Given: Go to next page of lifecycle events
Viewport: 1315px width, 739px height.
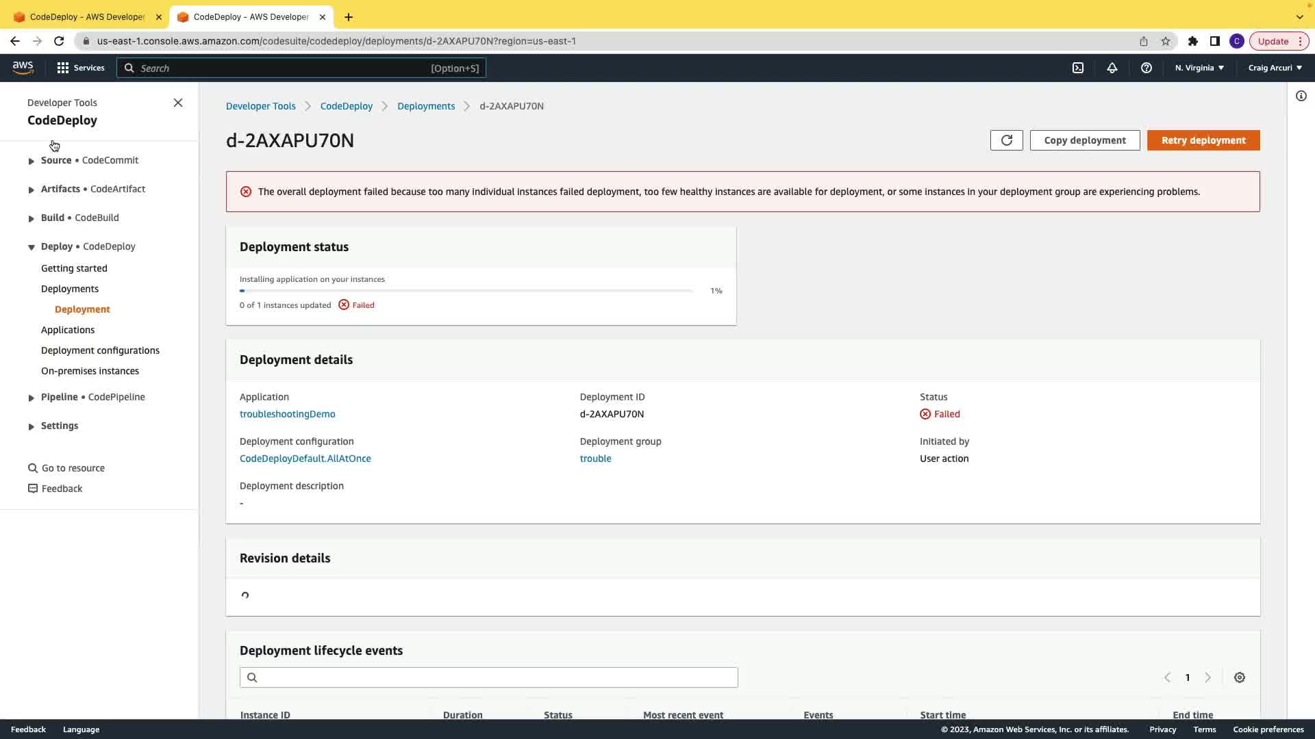Looking at the screenshot, I should click(x=1207, y=677).
